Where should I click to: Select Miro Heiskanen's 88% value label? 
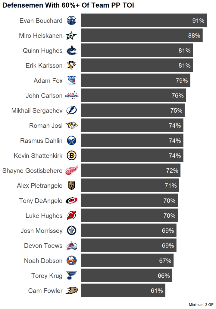(194, 36)
